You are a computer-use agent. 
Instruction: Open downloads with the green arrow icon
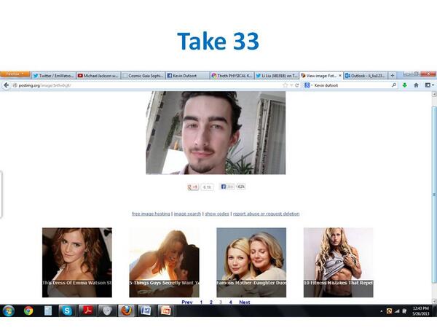click(x=404, y=85)
